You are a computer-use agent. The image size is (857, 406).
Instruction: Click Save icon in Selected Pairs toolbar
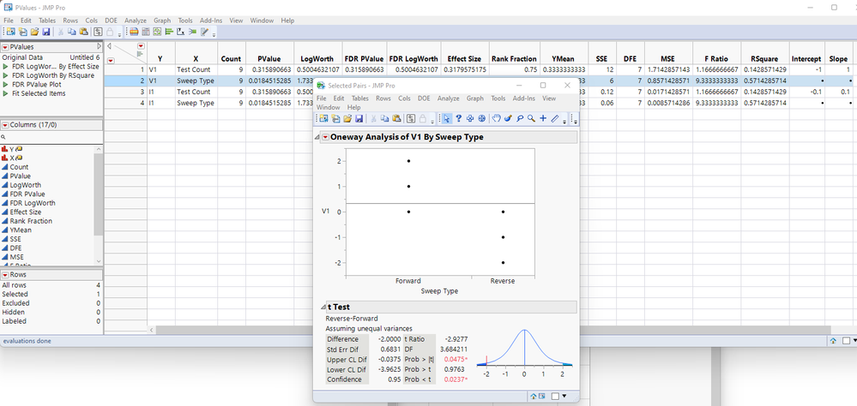359,118
